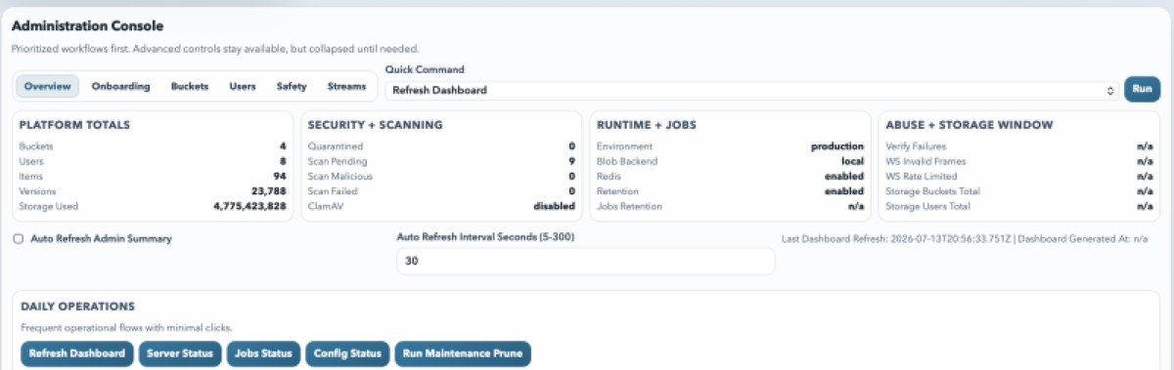1174x370 pixels.
Task: Enable Auto Refresh Admin Summary checkbox
Action: [x=19, y=238]
